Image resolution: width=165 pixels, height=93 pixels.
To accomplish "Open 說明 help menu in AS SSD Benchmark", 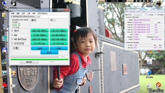I will [43, 13].
